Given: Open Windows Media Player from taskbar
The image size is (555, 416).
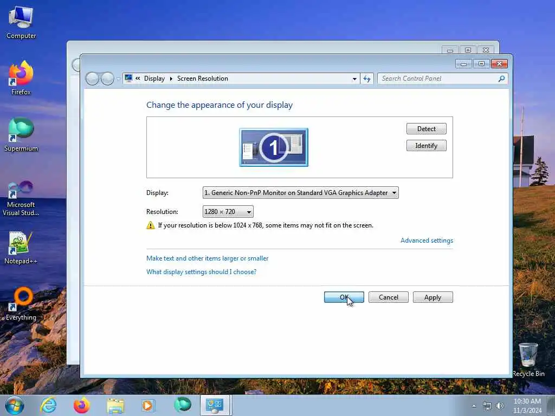Looking at the screenshot, I should 148,405.
